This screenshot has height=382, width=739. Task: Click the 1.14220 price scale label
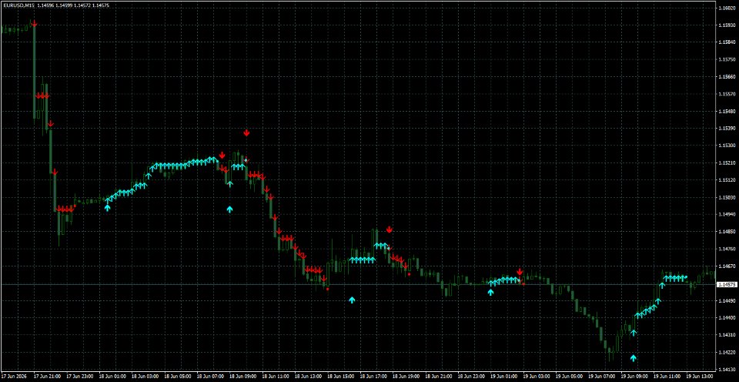[726, 352]
